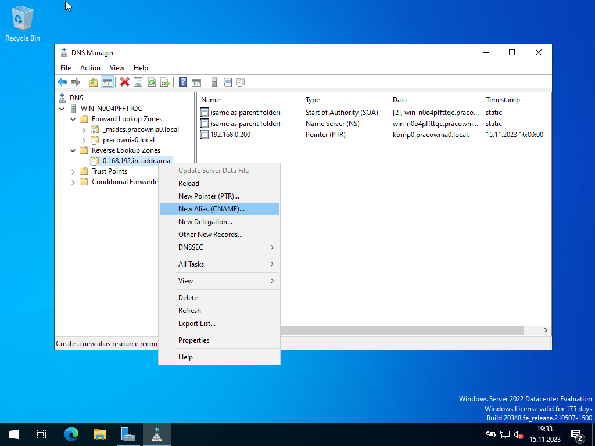Viewport: 595px width, 446px height.
Task: Open the Windows Start menu
Action: (x=14, y=434)
